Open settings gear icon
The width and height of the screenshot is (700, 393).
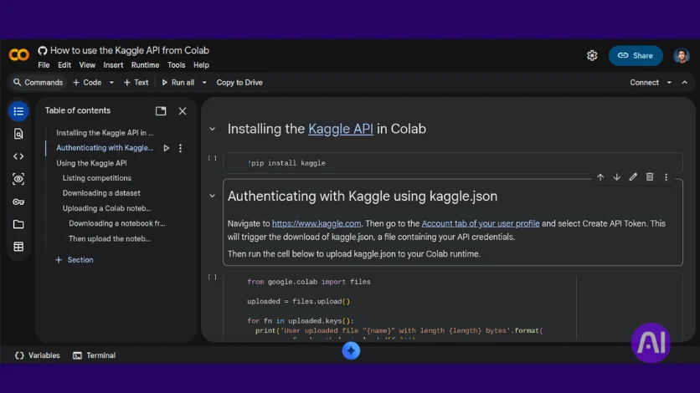(592, 55)
